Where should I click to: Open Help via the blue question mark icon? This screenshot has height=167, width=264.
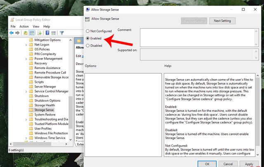click(47, 33)
